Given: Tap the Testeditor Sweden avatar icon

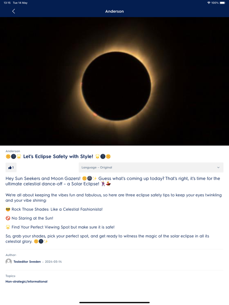Looking at the screenshot, I should [x=9, y=262].
